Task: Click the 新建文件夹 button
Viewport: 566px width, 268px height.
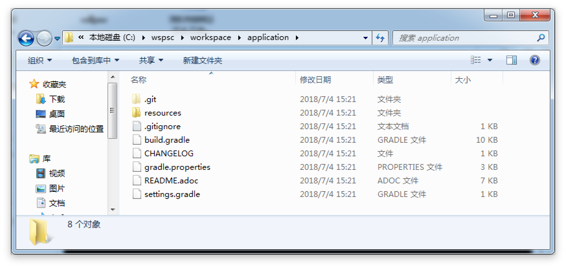Action: point(202,60)
